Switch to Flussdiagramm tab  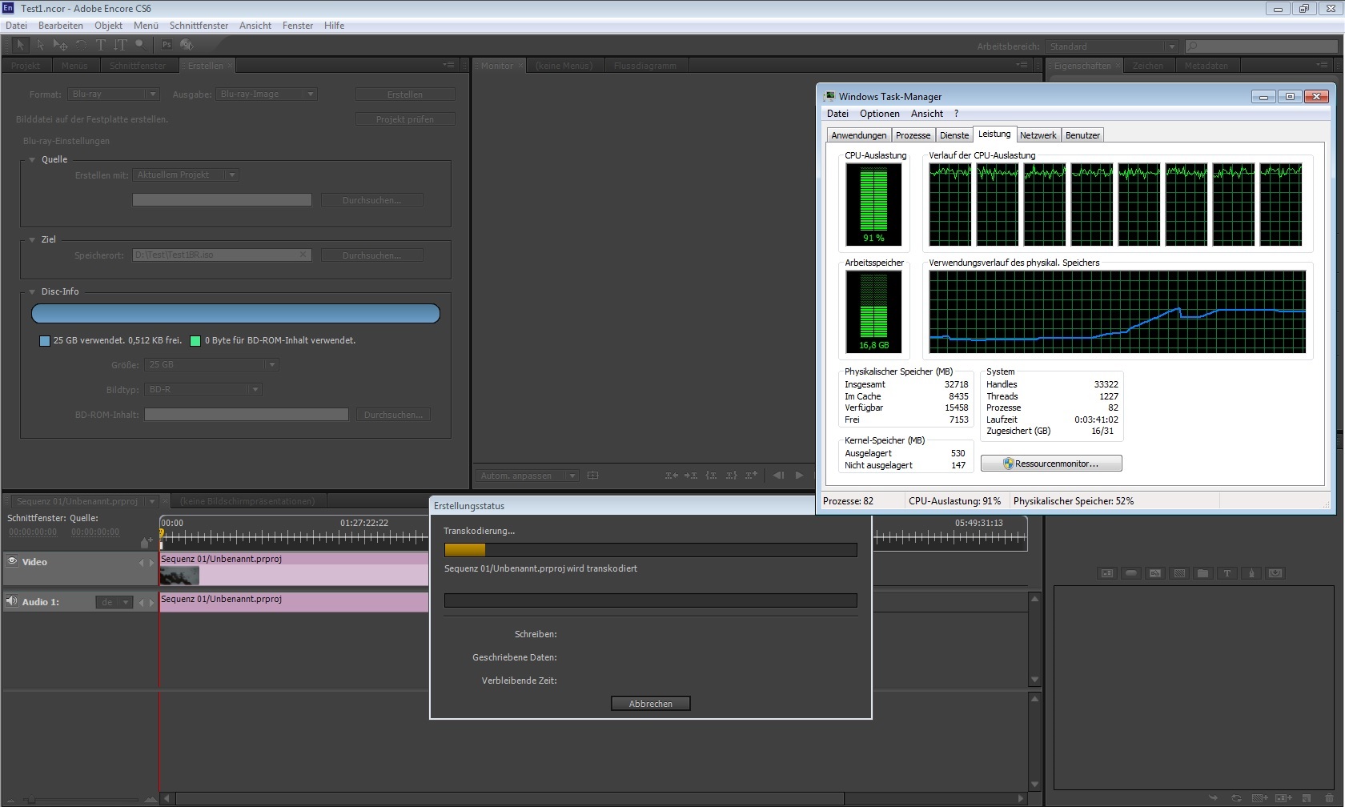coord(644,66)
